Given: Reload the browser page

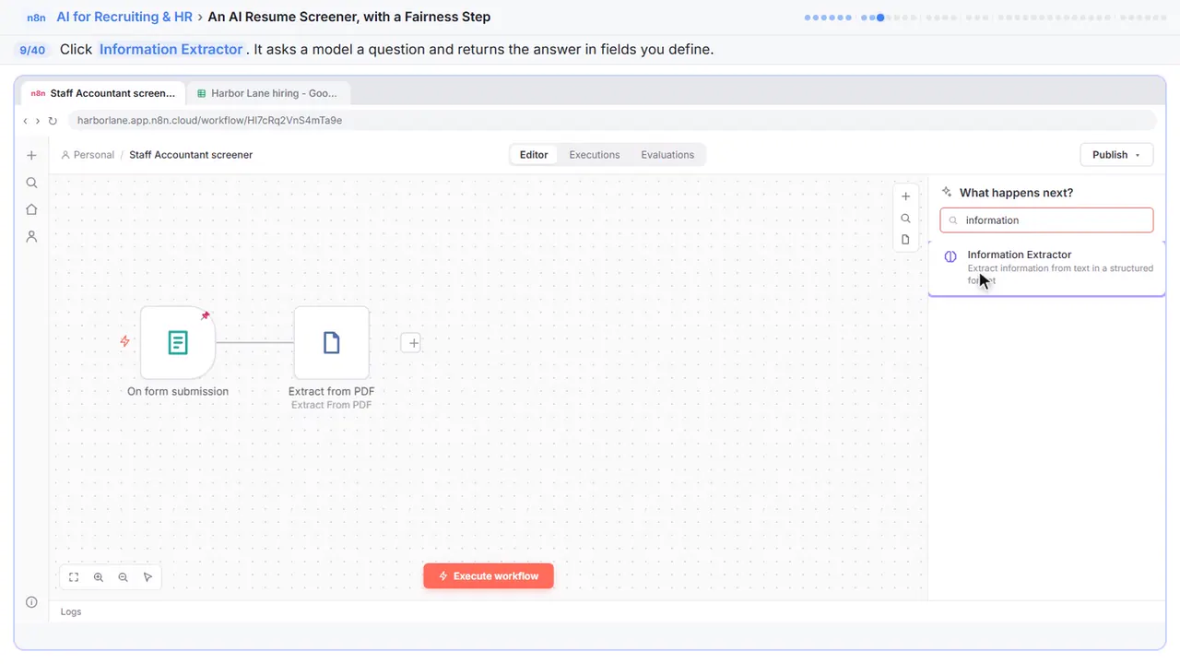Looking at the screenshot, I should [x=53, y=121].
